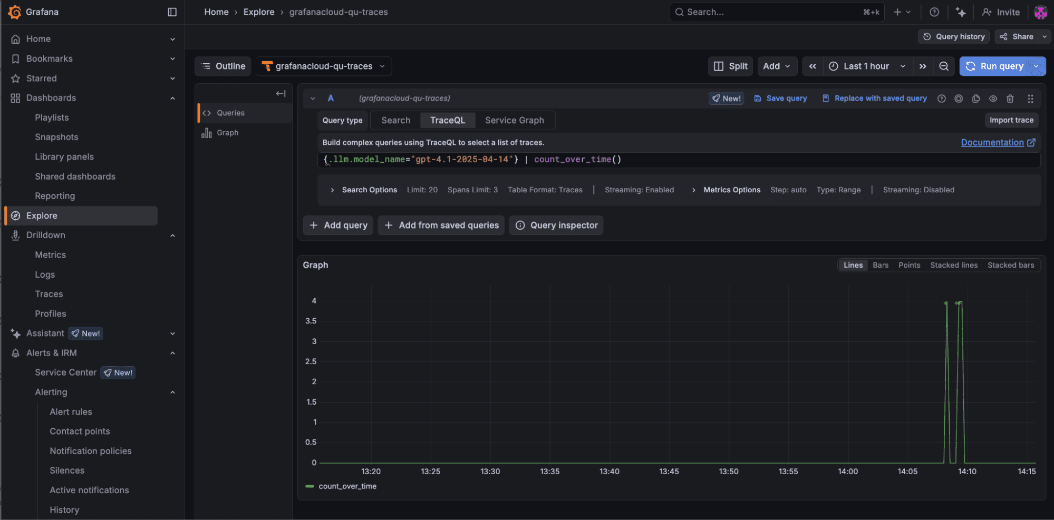Screen dimensions: 1054x520
Task: Select the Graph panel in the outline
Action: 227,132
